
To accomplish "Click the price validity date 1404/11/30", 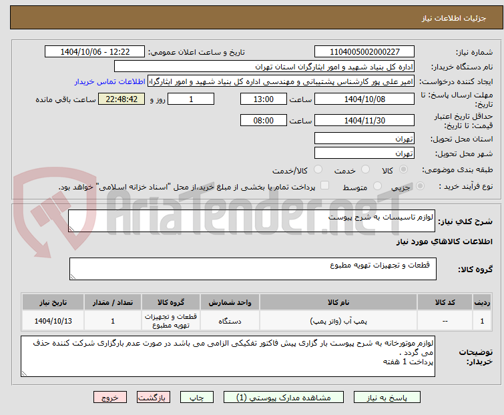I will (364, 121).
